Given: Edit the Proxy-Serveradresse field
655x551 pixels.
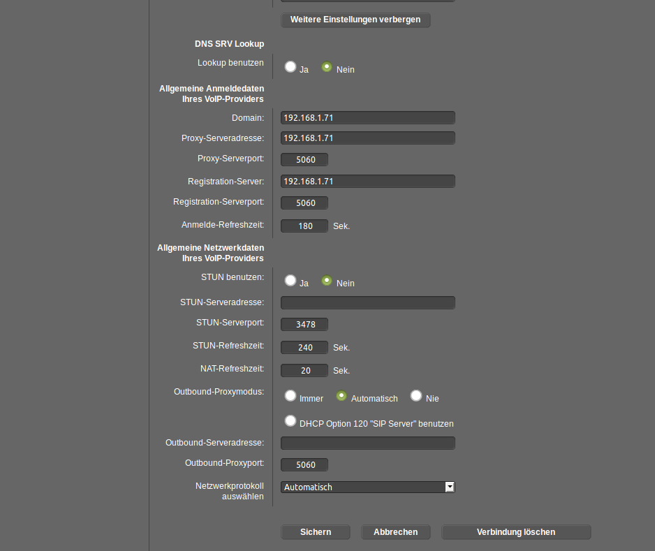Looking at the screenshot, I should (x=367, y=138).
